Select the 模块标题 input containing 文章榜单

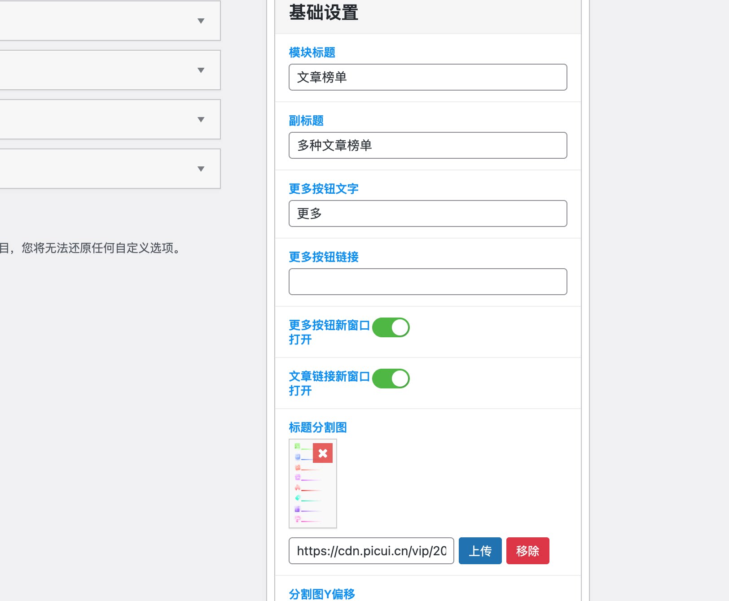[x=427, y=77]
